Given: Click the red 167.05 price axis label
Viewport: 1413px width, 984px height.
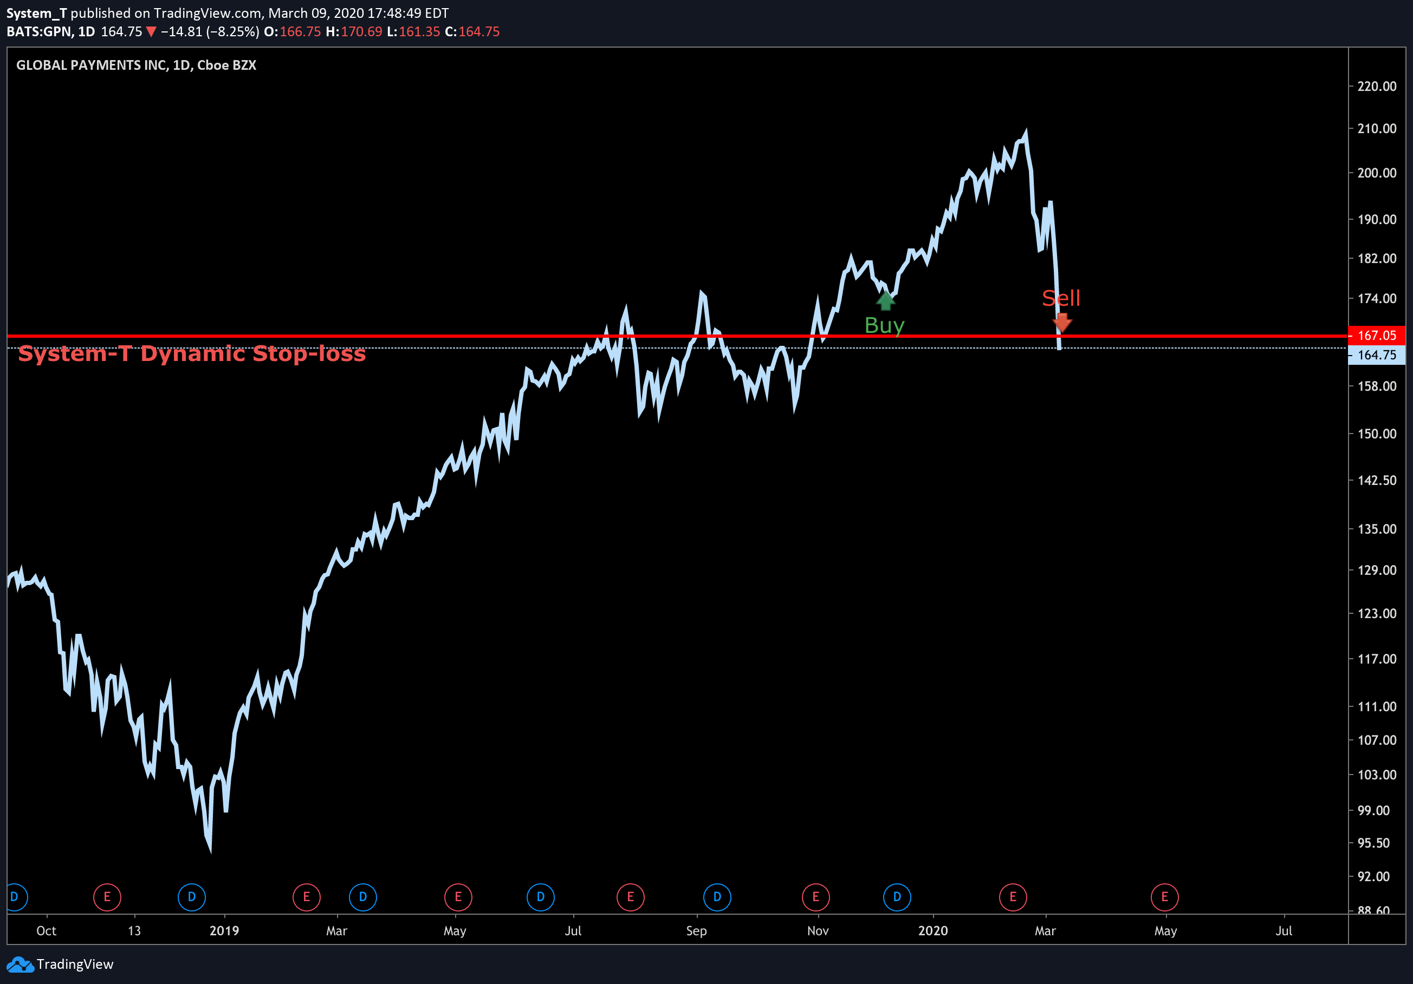Looking at the screenshot, I should pyautogui.click(x=1377, y=336).
